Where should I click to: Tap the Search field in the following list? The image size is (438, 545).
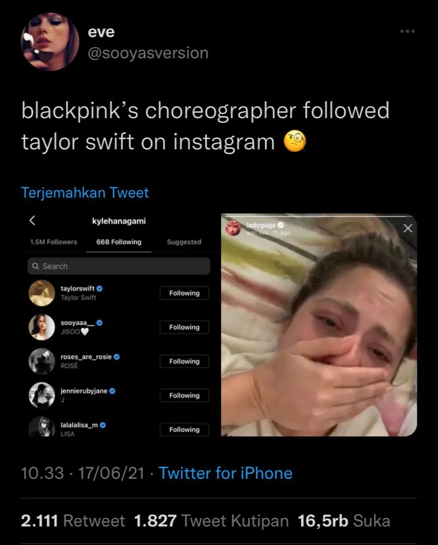point(117,266)
